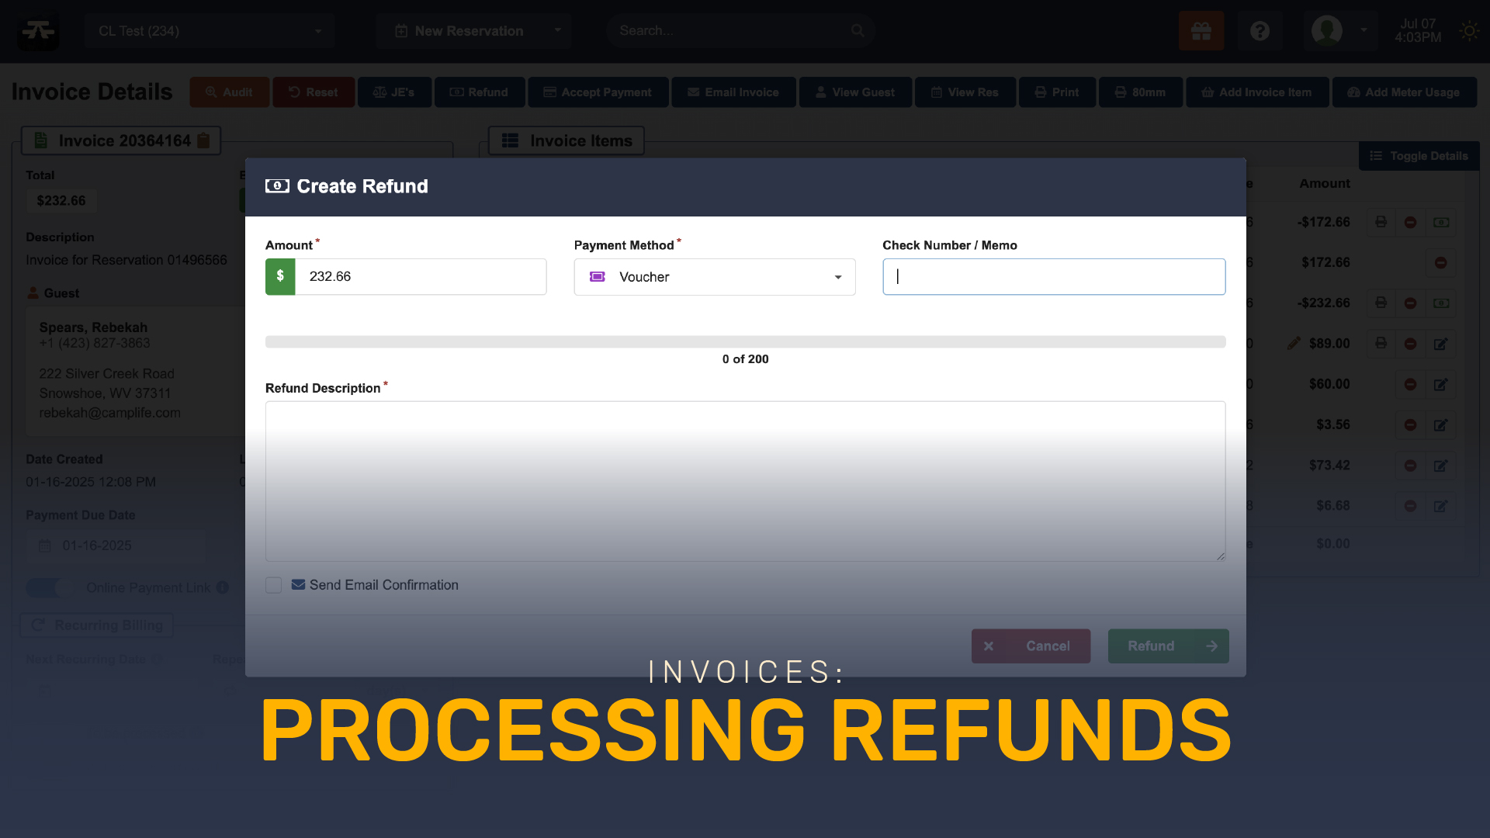Click the search magnifier icon
The image size is (1490, 838).
coord(858,31)
